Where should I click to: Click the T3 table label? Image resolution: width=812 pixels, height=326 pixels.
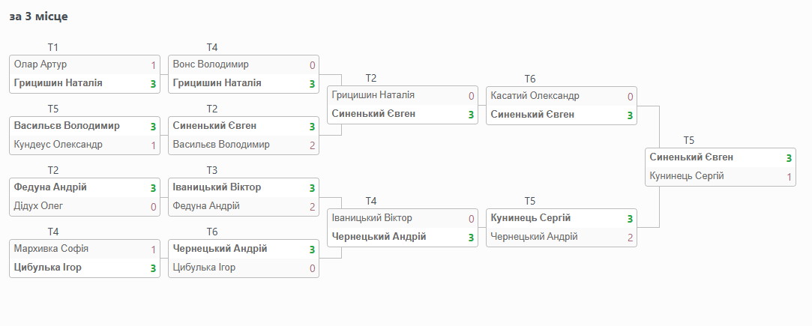(x=211, y=170)
